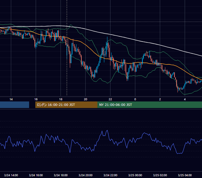
Task: Click the blue session bar left of London
Action: (x=15, y=105)
